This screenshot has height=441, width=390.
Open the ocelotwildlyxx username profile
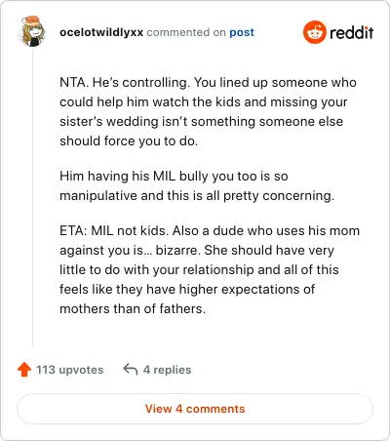coord(101,32)
